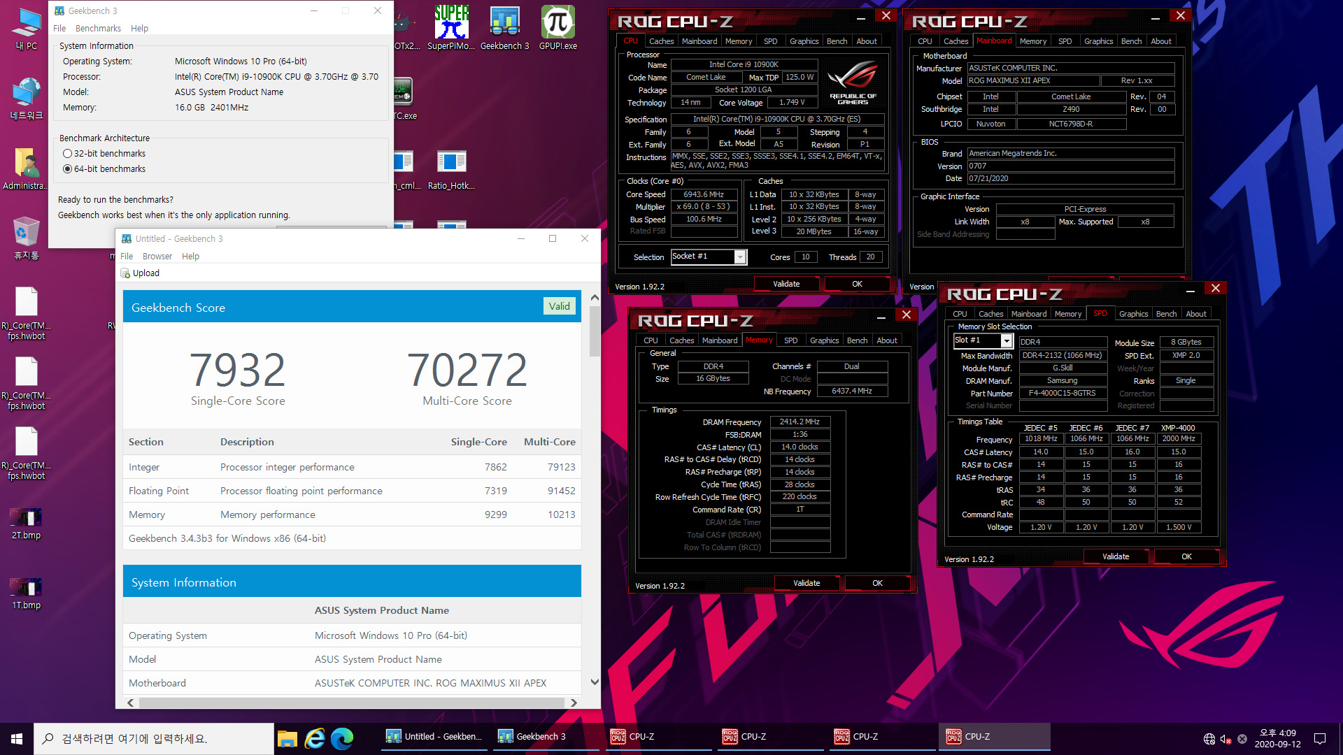Select the 2T.bmp desktop file
1343x755 pixels.
click(27, 524)
